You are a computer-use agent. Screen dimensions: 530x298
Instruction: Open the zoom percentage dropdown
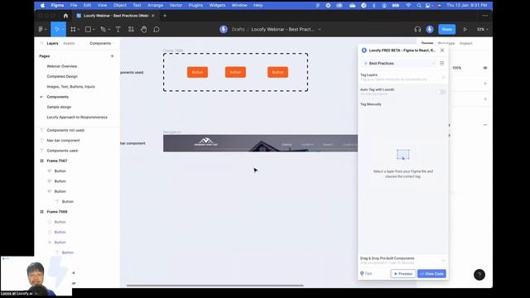click(482, 30)
